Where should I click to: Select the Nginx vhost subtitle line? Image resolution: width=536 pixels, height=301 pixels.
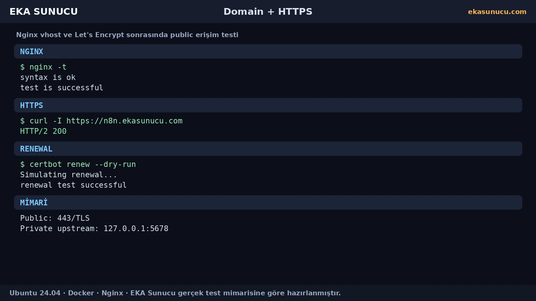[x=127, y=35]
